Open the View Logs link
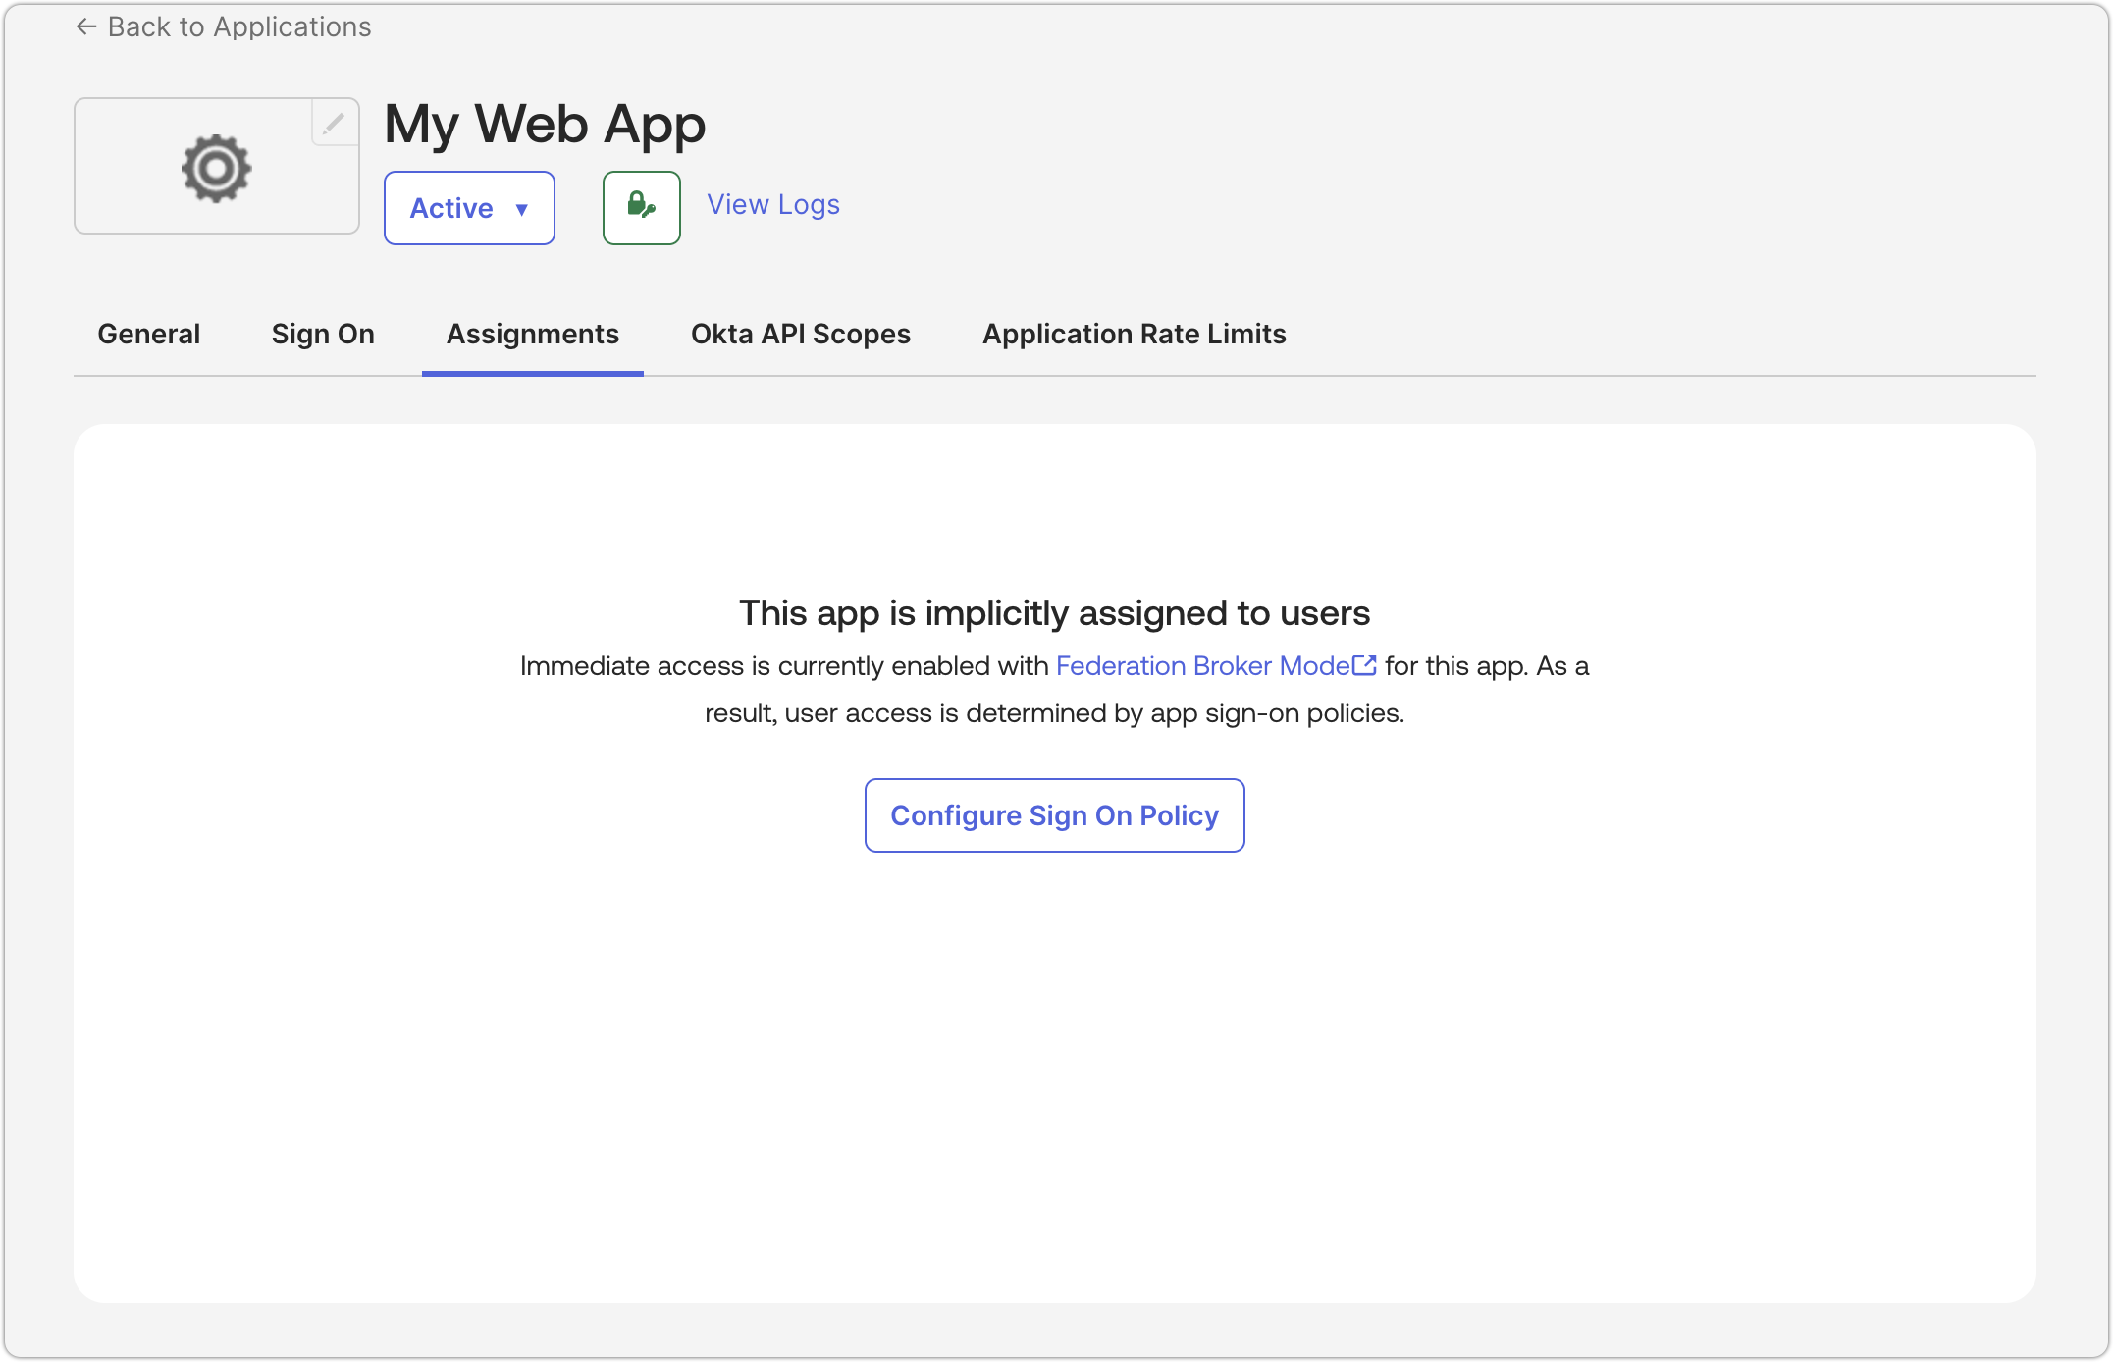This screenshot has height=1362, width=2113. 773,204
